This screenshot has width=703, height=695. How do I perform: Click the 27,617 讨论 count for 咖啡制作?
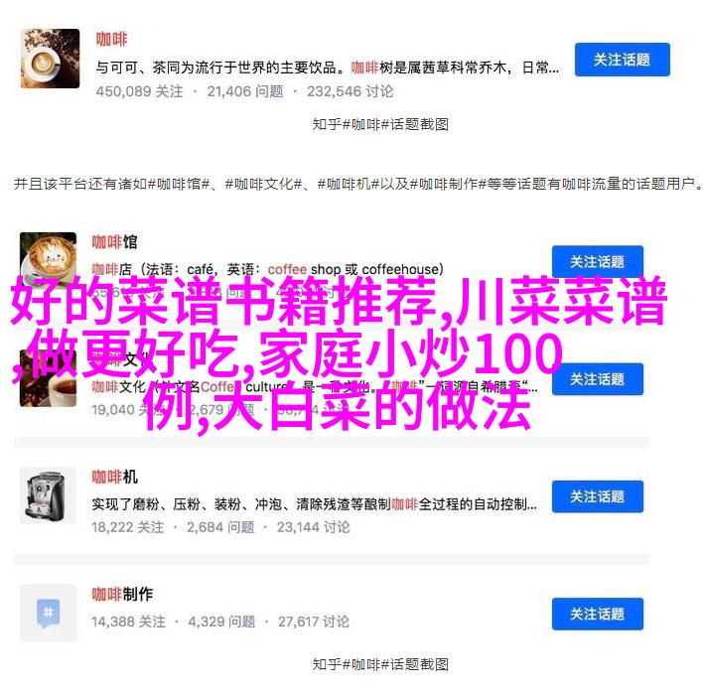point(314,622)
